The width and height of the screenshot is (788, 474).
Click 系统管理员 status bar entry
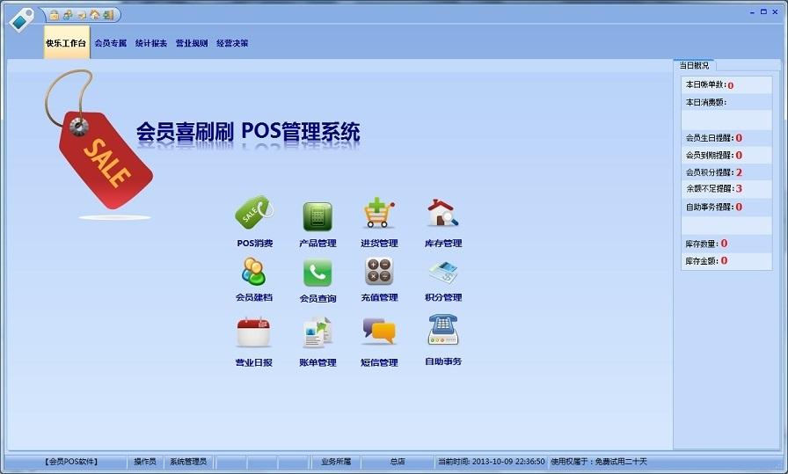pyautogui.click(x=188, y=462)
